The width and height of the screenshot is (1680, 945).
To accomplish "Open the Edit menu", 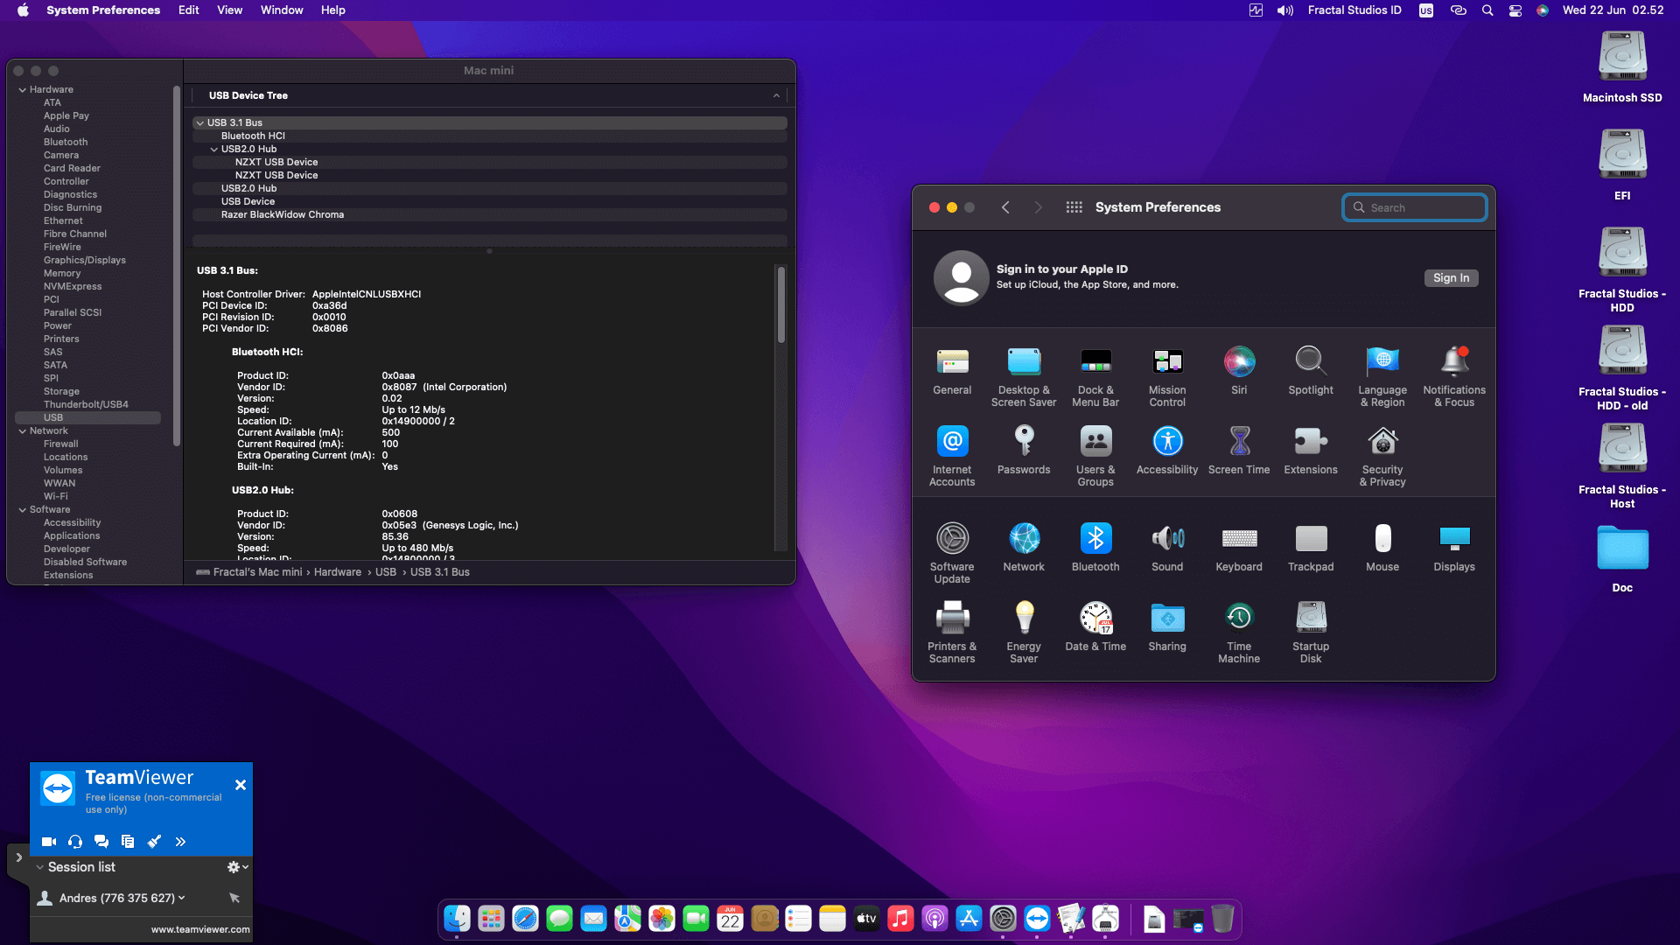I will coord(188,10).
